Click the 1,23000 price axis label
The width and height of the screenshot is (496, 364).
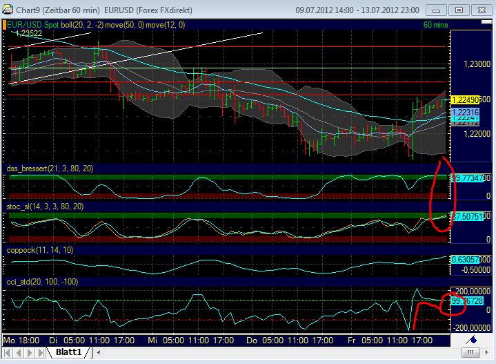[x=477, y=64]
